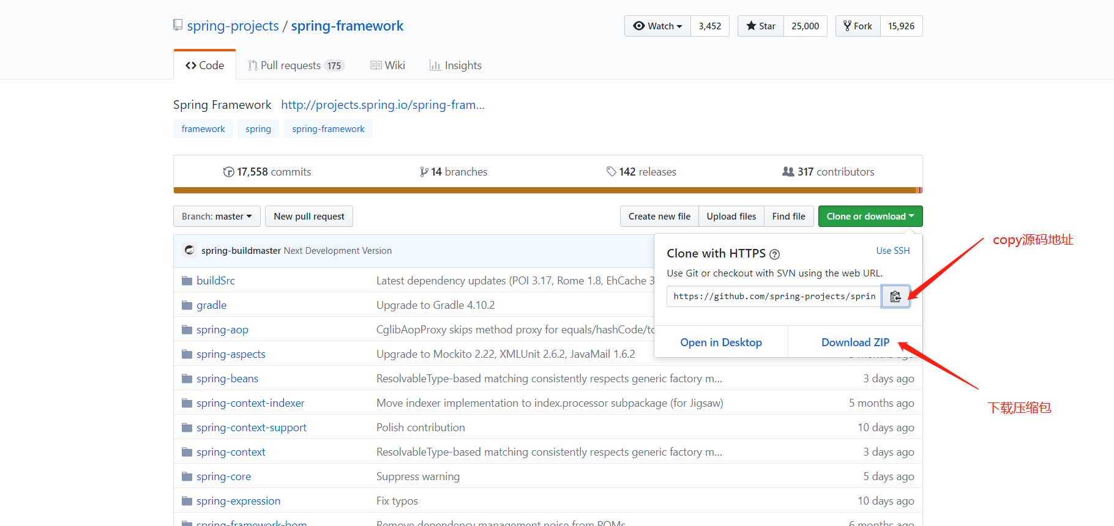Click the spring-aspects folder icon
The width and height of the screenshot is (1114, 526).
tap(187, 354)
